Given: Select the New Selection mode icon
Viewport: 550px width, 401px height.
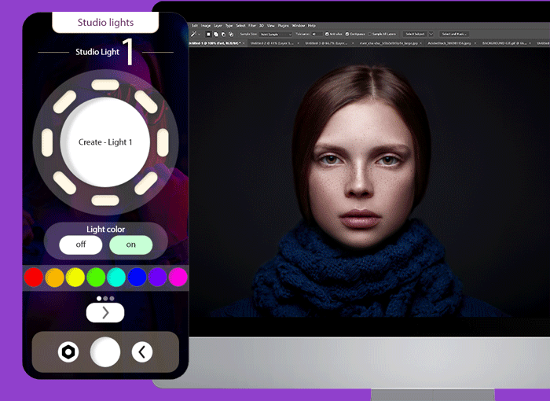Looking at the screenshot, I should click(x=208, y=35).
